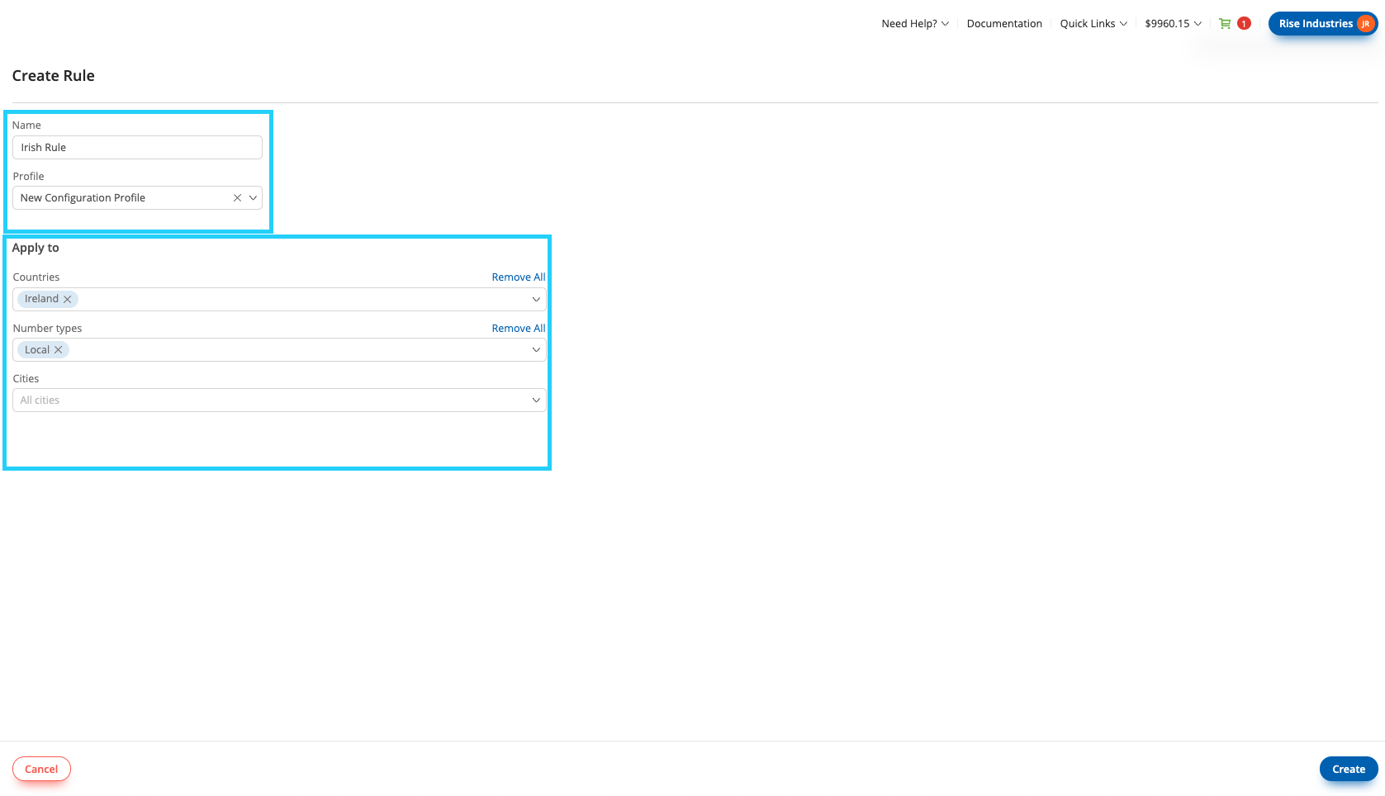Click the New Configuration Profile text

(83, 198)
